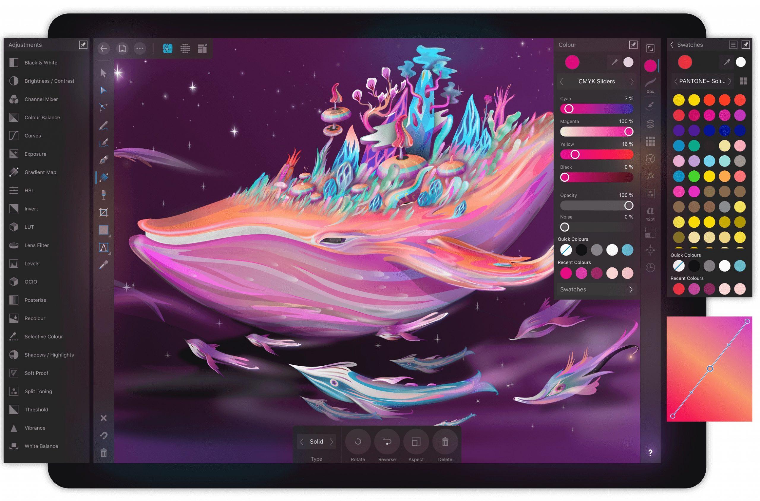
Task: Click the Layer blend mode icon
Action: [x=650, y=158]
